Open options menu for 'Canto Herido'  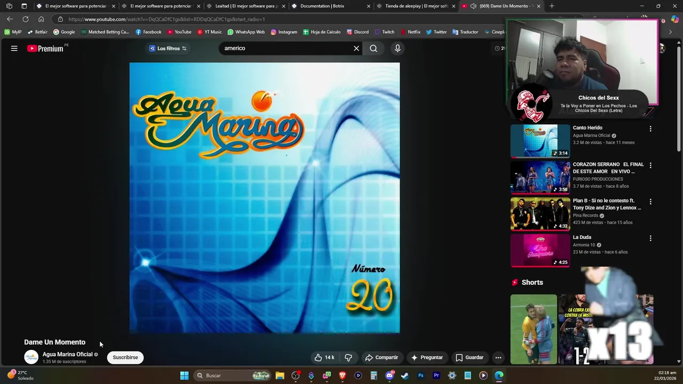tap(650, 129)
